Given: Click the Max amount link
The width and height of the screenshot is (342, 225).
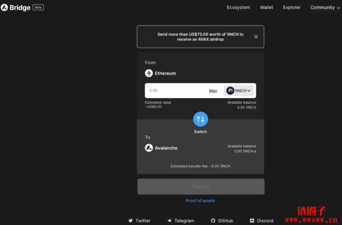Looking at the screenshot, I should 213,91.
